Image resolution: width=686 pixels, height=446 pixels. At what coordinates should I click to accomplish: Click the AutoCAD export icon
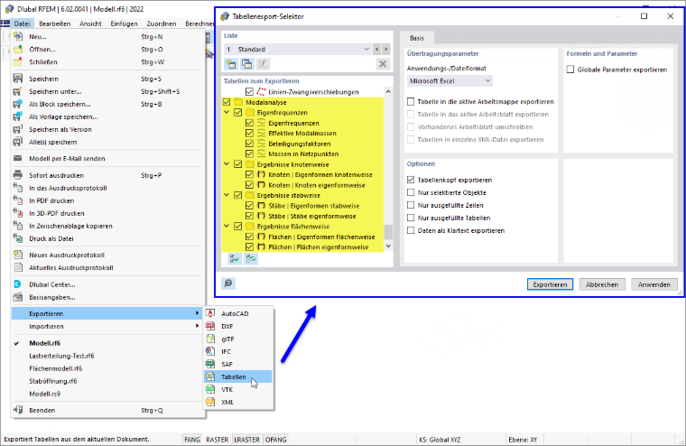click(210, 313)
